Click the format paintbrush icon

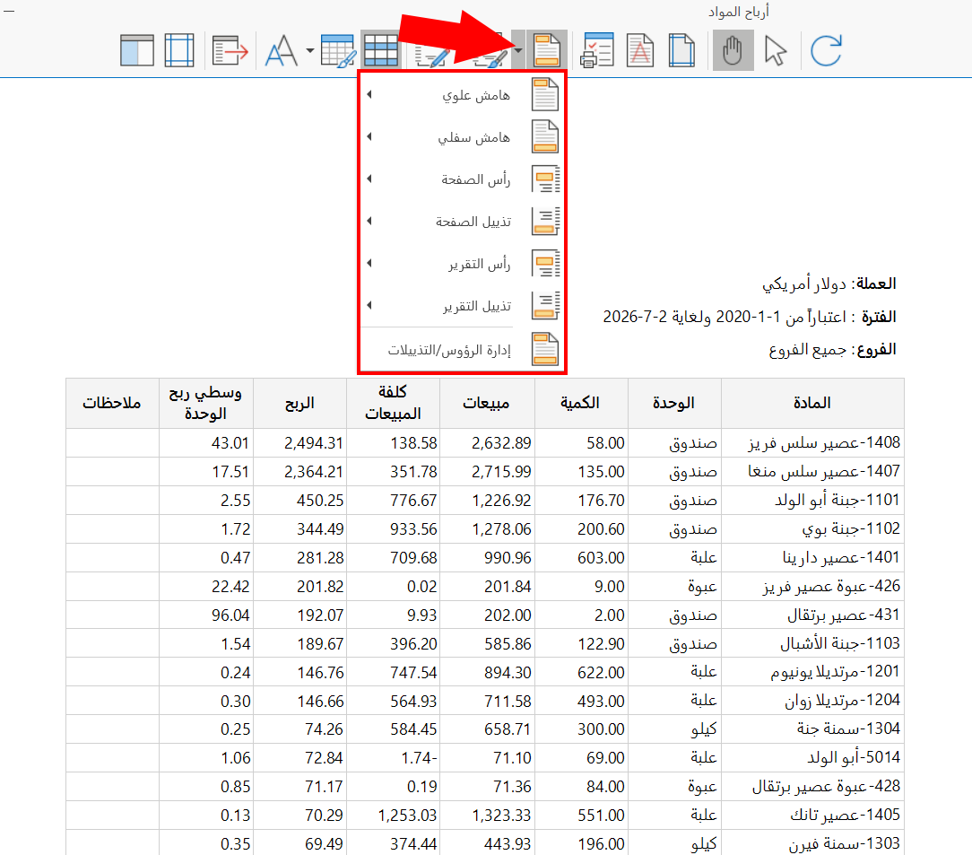pos(490,57)
